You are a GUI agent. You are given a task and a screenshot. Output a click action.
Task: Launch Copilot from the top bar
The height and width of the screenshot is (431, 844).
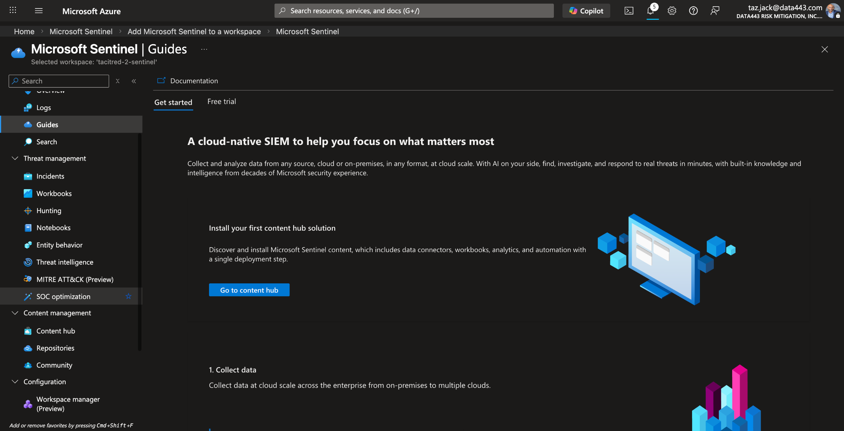click(586, 11)
